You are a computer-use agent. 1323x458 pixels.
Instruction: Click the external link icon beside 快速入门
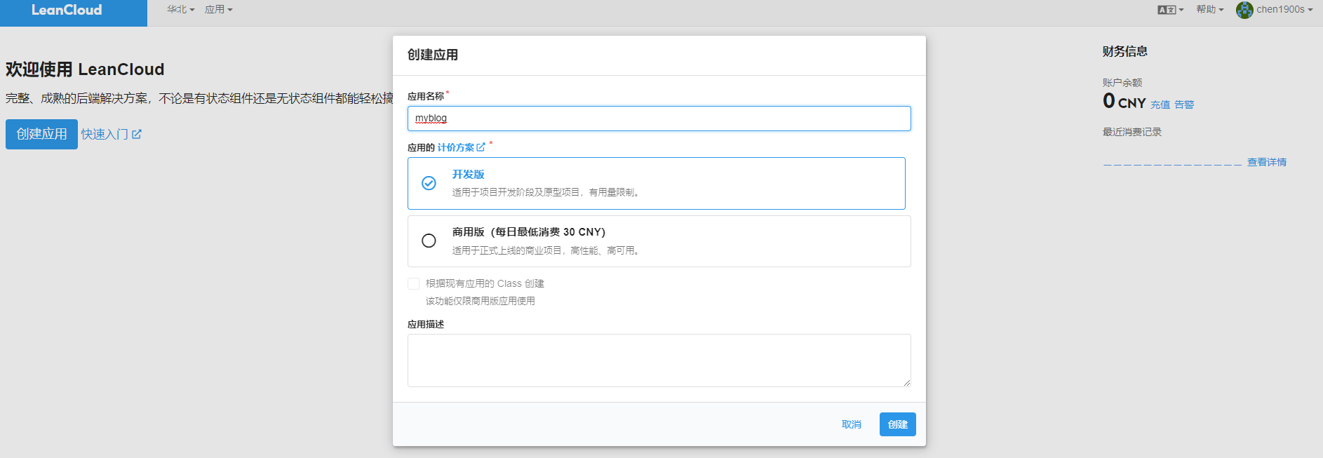pyautogui.click(x=137, y=134)
